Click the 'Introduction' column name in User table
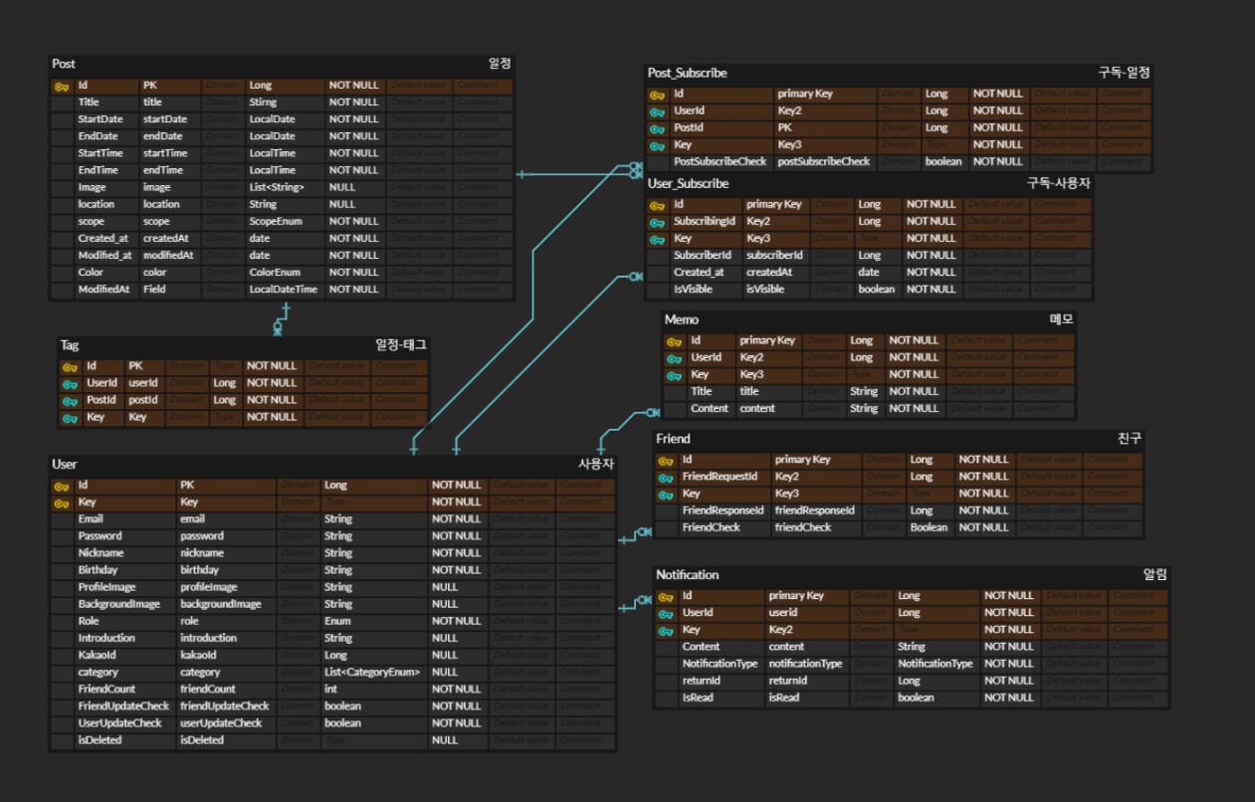This screenshot has width=1255, height=802. point(106,638)
